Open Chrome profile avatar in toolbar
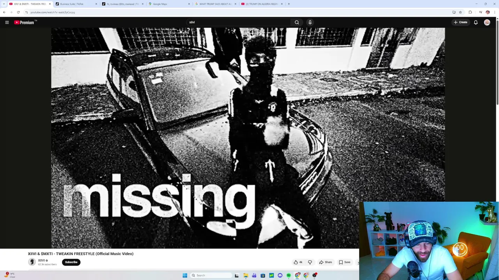This screenshot has width=499, height=280. (487, 12)
